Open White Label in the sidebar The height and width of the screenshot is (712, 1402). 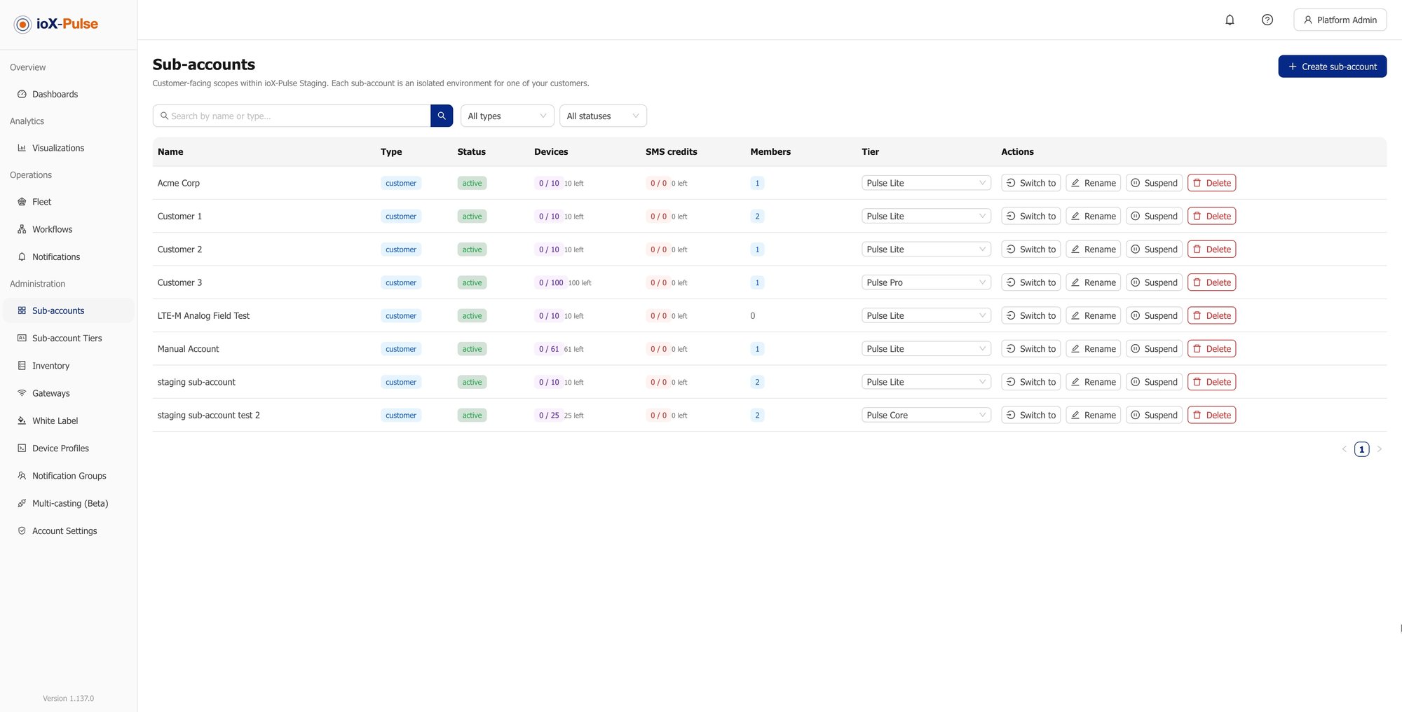pos(69,420)
